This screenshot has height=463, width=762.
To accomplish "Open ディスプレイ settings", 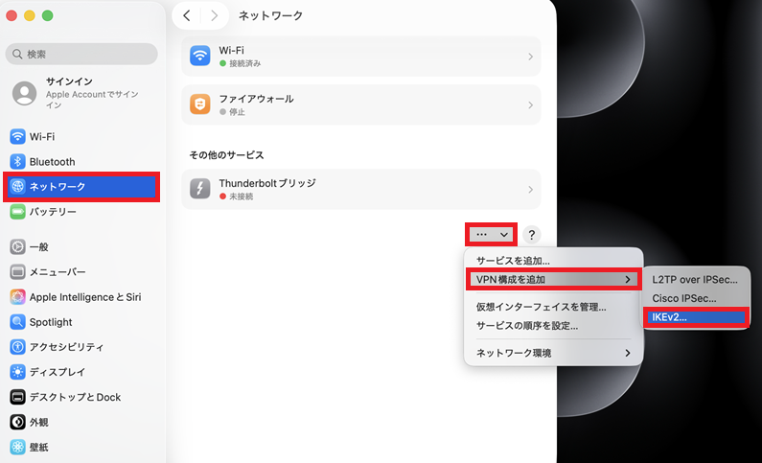I will pos(57,372).
